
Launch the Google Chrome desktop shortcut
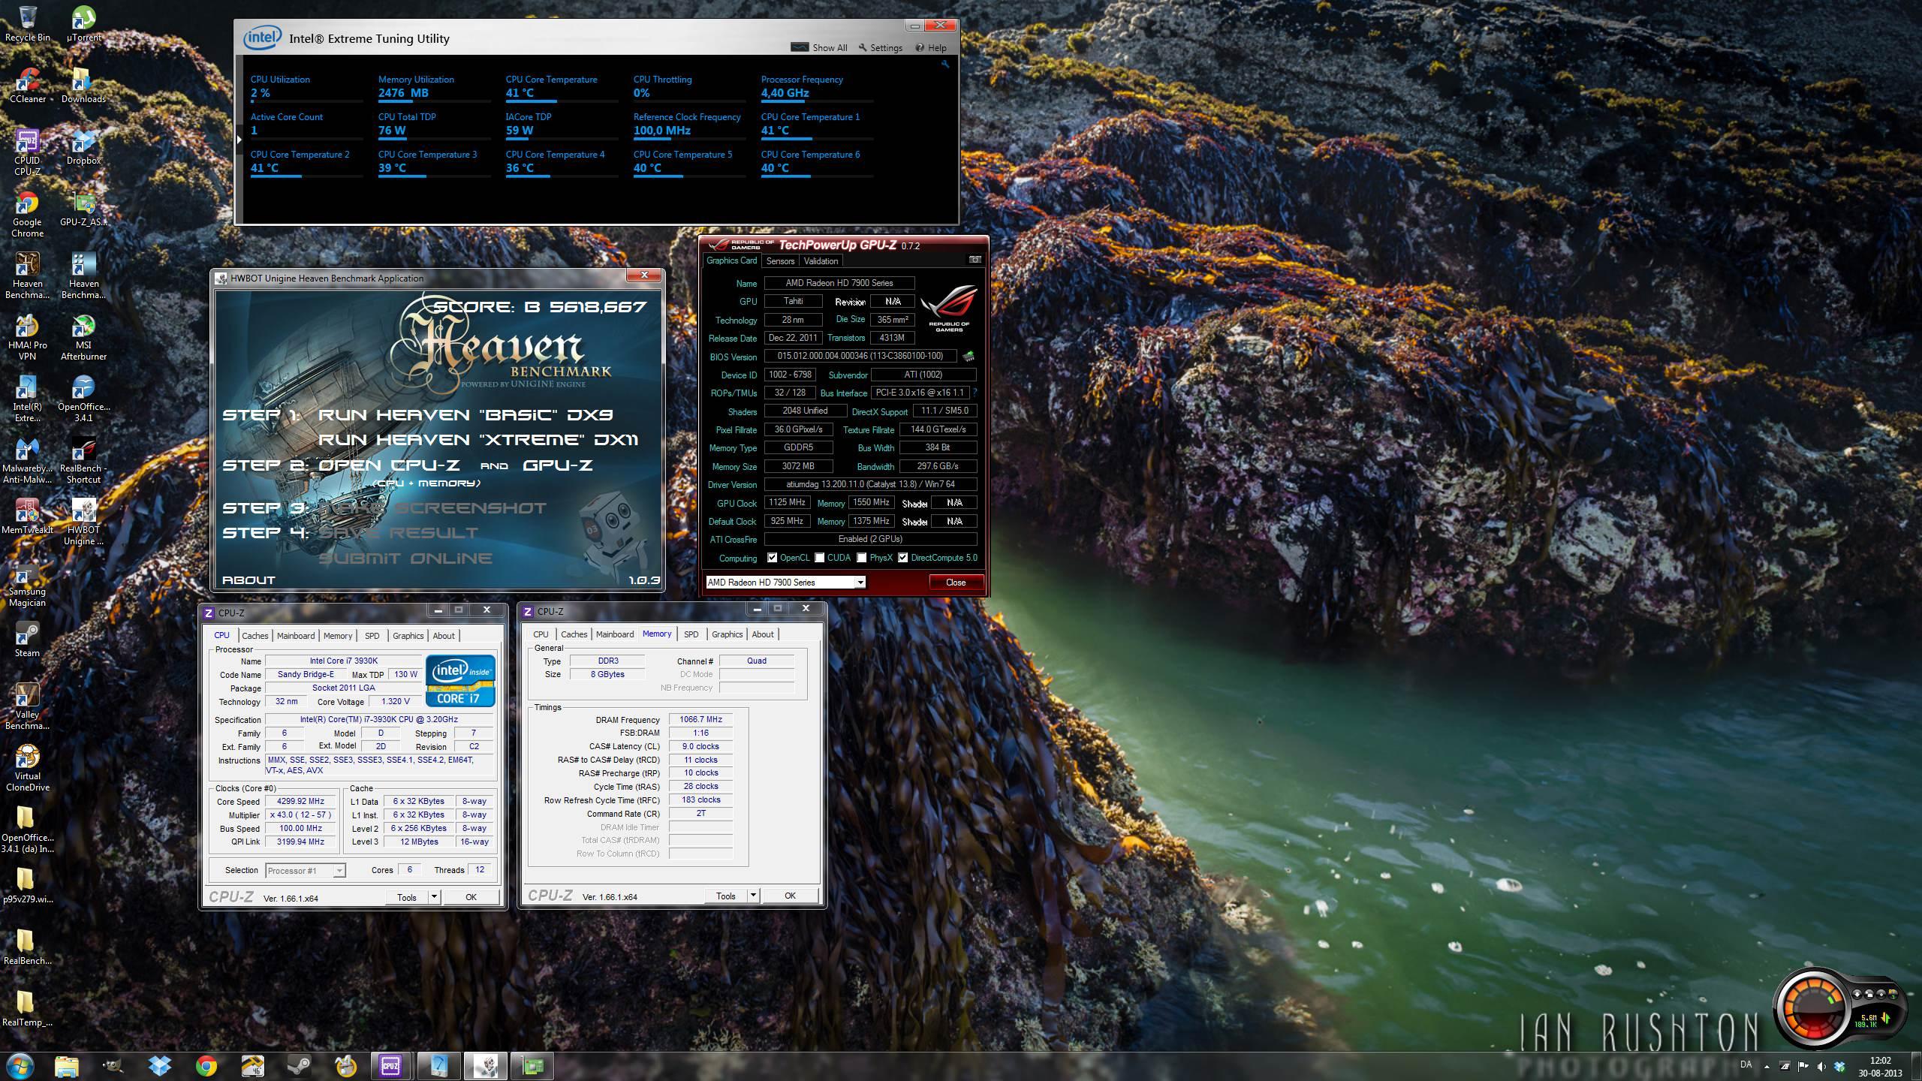pyautogui.click(x=27, y=214)
